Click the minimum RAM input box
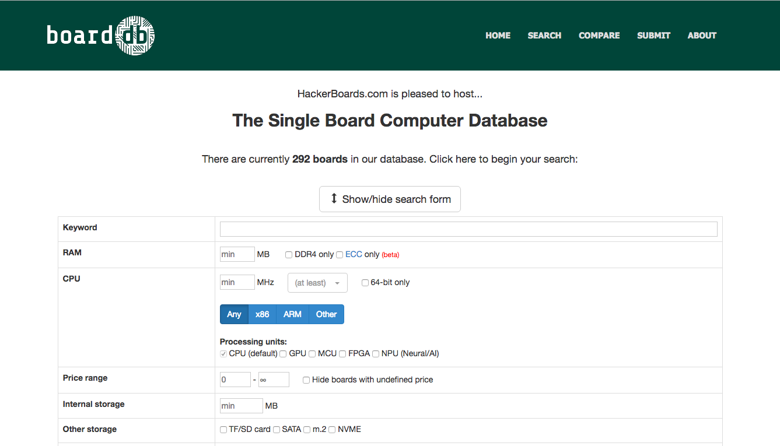Screen dimensions: 780x446 [237, 254]
